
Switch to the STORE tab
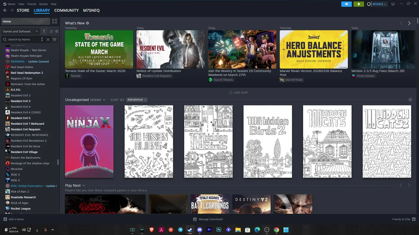pyautogui.click(x=23, y=10)
